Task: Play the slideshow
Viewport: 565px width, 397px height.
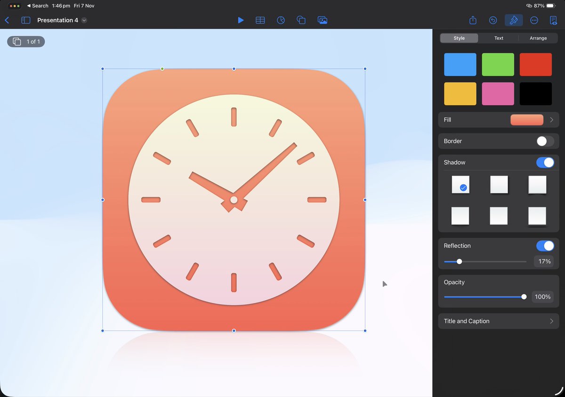Action: (241, 20)
